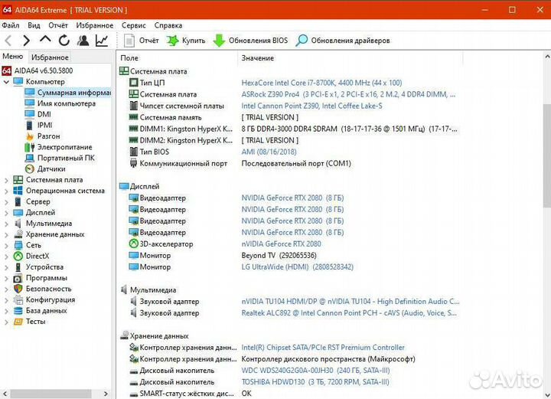Select Суммарная информация in the tree

coord(68,93)
